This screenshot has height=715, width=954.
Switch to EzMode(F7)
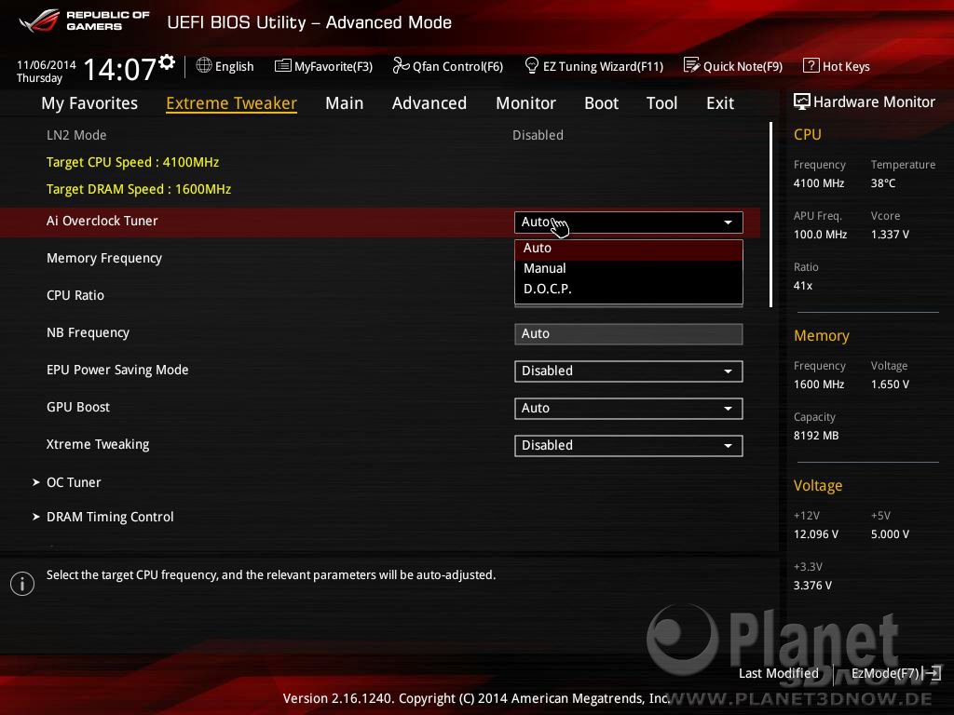[x=895, y=674]
